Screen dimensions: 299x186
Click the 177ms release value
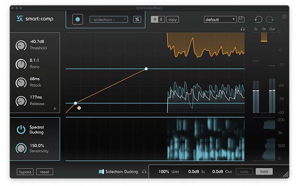(x=36, y=97)
